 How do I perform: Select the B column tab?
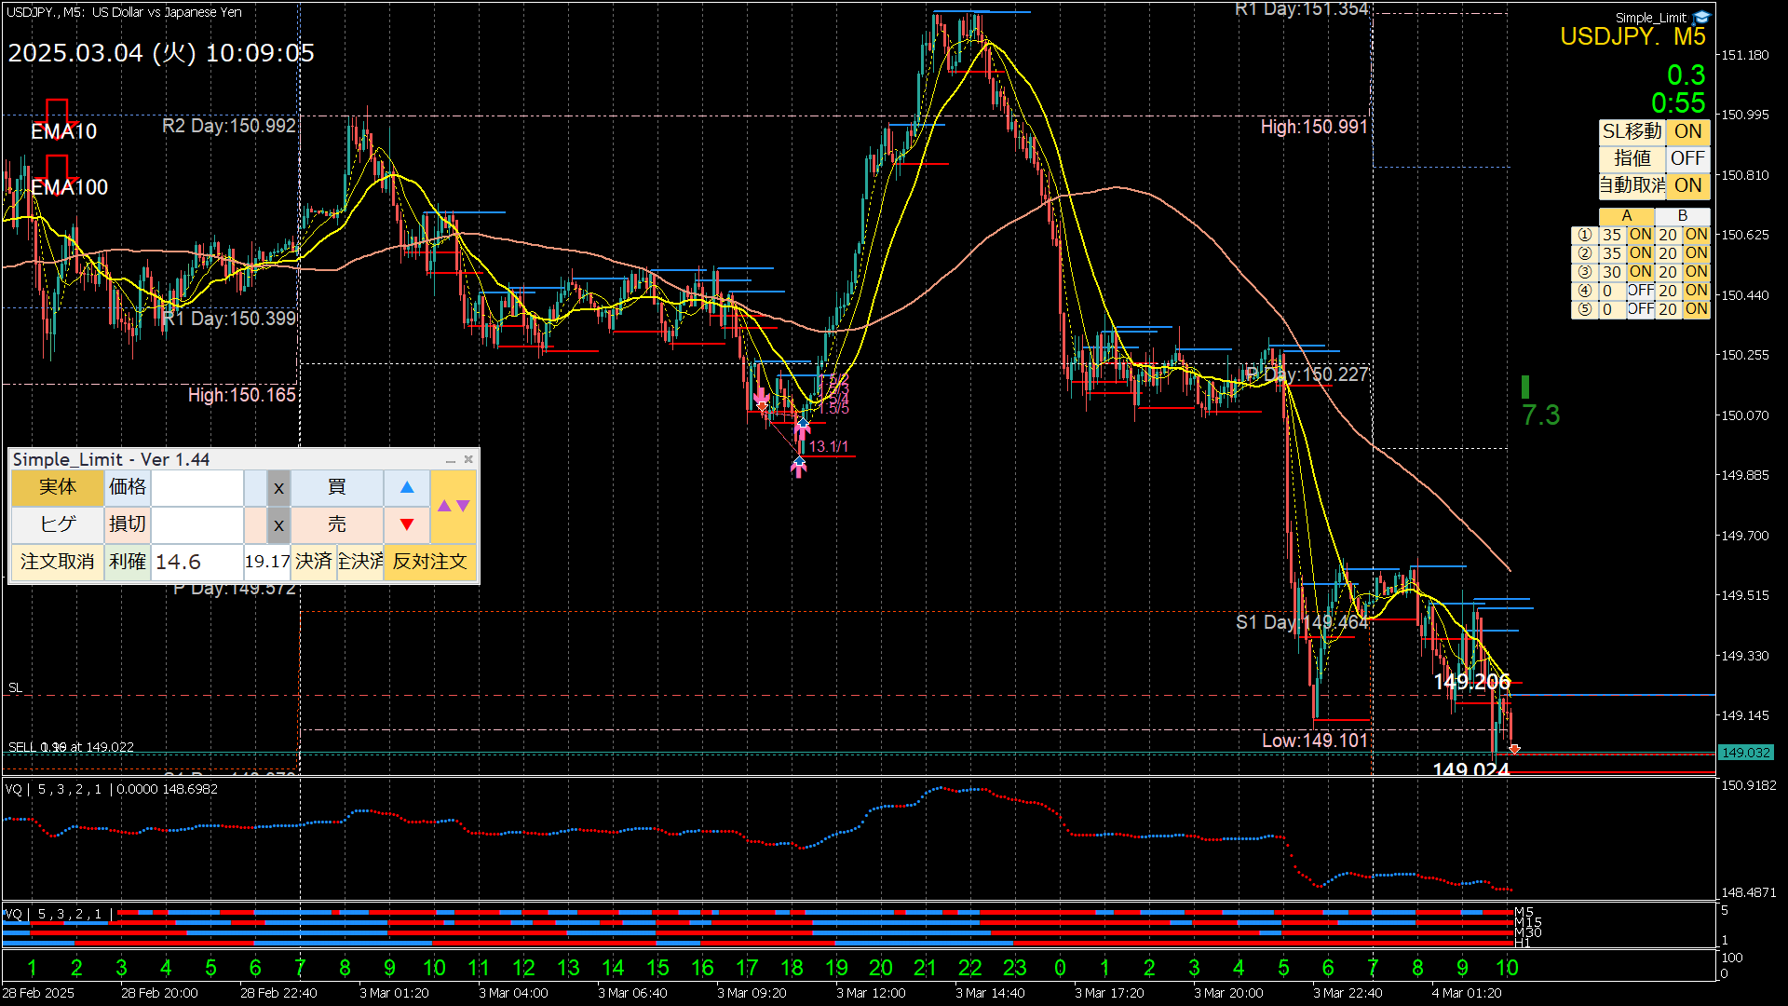[x=1682, y=215]
